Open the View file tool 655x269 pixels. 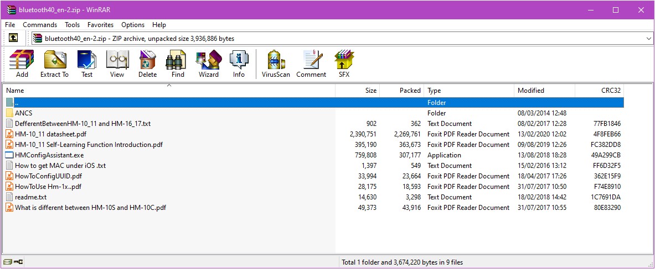[117, 64]
